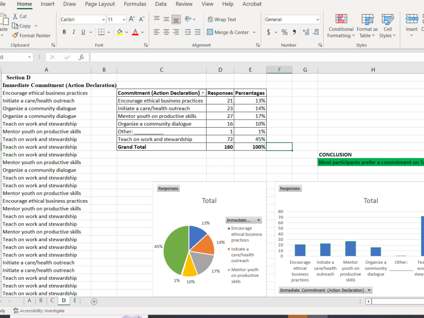Apply Accounting dollar format
Image resolution: width=424 pixels, height=318 pixels.
pos(268,33)
